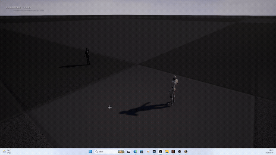Open the weather widget on the taskbar
This screenshot has width=276, height=155.
(x=7, y=152)
